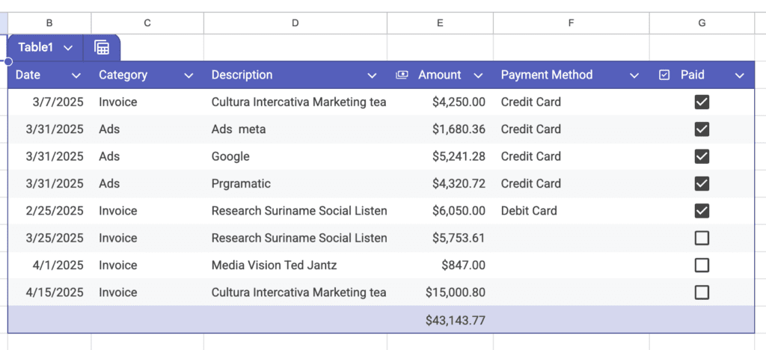Click the table view calculator icon
Viewport: 766px width, 350px height.
[102, 48]
